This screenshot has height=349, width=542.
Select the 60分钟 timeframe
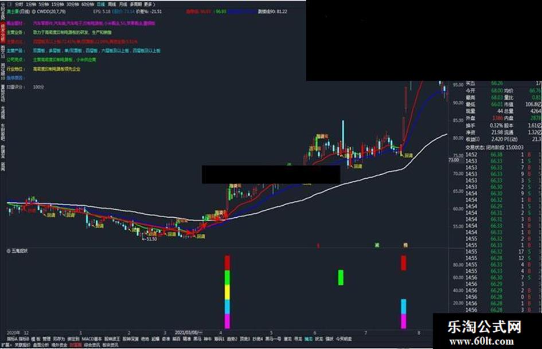tap(87, 5)
